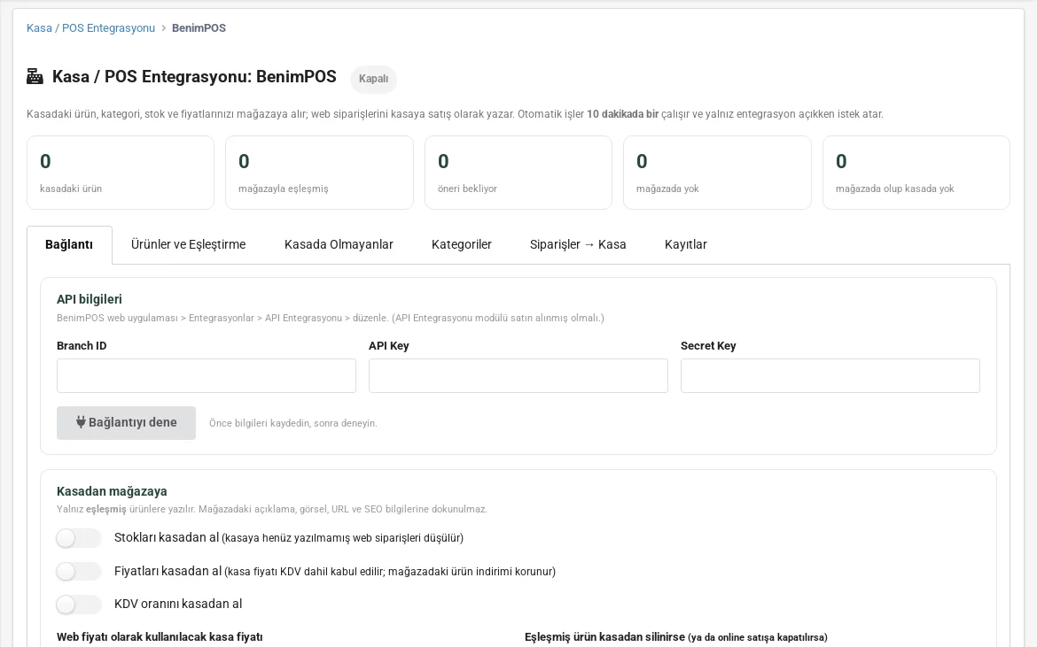Select the Secret Key input box
The height and width of the screenshot is (647, 1037).
click(830, 375)
